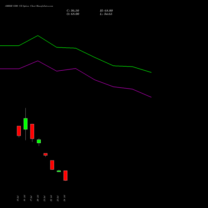The width and height of the screenshot is (208, 208).
Task: Select the open value 'O: 68.00'
Action: [x=73, y=14]
